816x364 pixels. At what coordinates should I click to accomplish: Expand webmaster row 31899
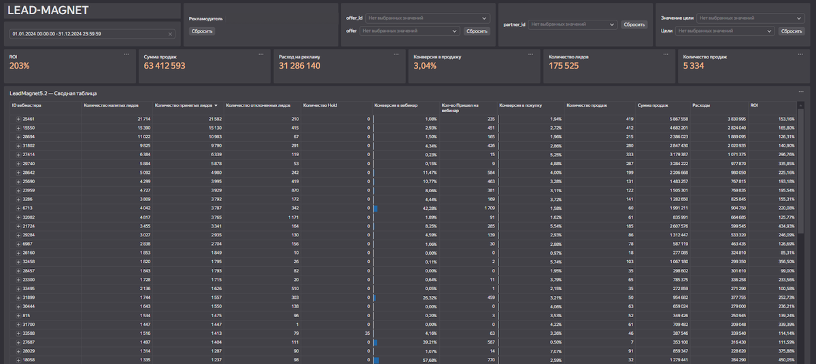tap(18, 297)
